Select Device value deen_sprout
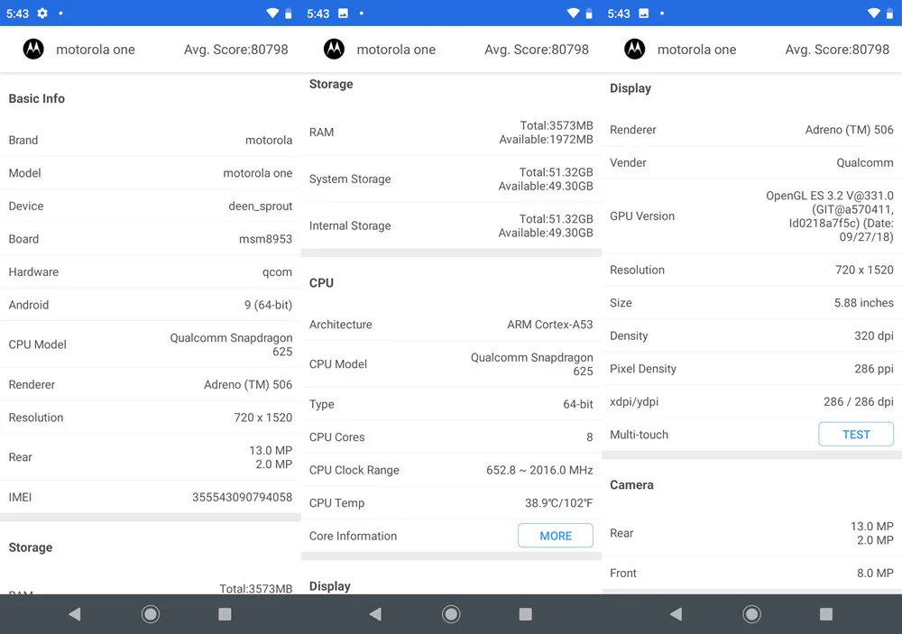The height and width of the screenshot is (634, 902). coord(260,206)
